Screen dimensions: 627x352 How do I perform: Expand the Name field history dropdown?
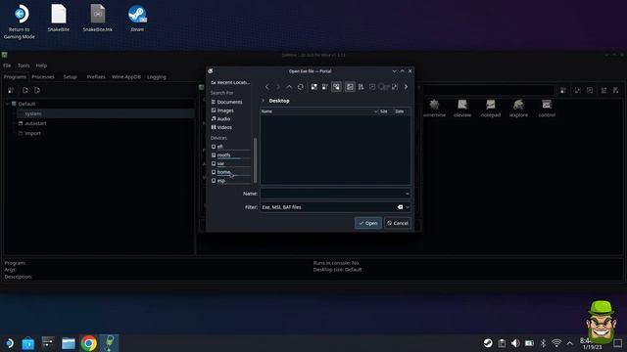point(408,194)
